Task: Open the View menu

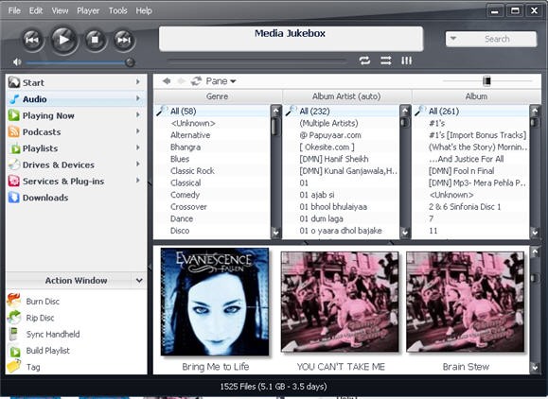Action: pyautogui.click(x=60, y=10)
